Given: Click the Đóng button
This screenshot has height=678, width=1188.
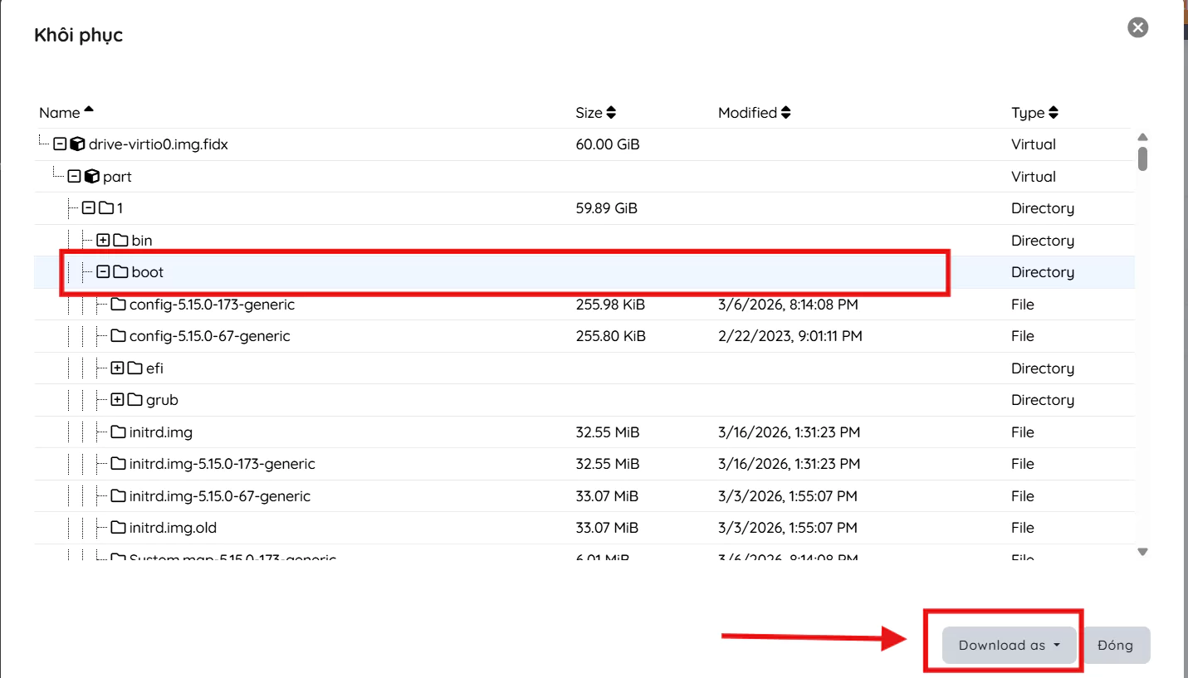Looking at the screenshot, I should click(x=1115, y=645).
